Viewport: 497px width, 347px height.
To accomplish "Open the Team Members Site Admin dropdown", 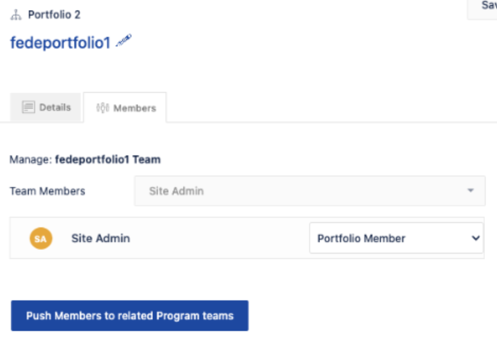I will 310,191.
